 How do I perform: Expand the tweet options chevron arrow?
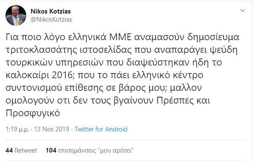click(x=243, y=11)
